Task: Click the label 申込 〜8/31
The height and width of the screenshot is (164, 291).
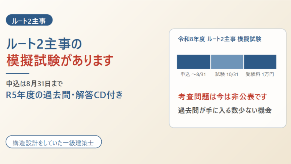Action: [x=193, y=74]
